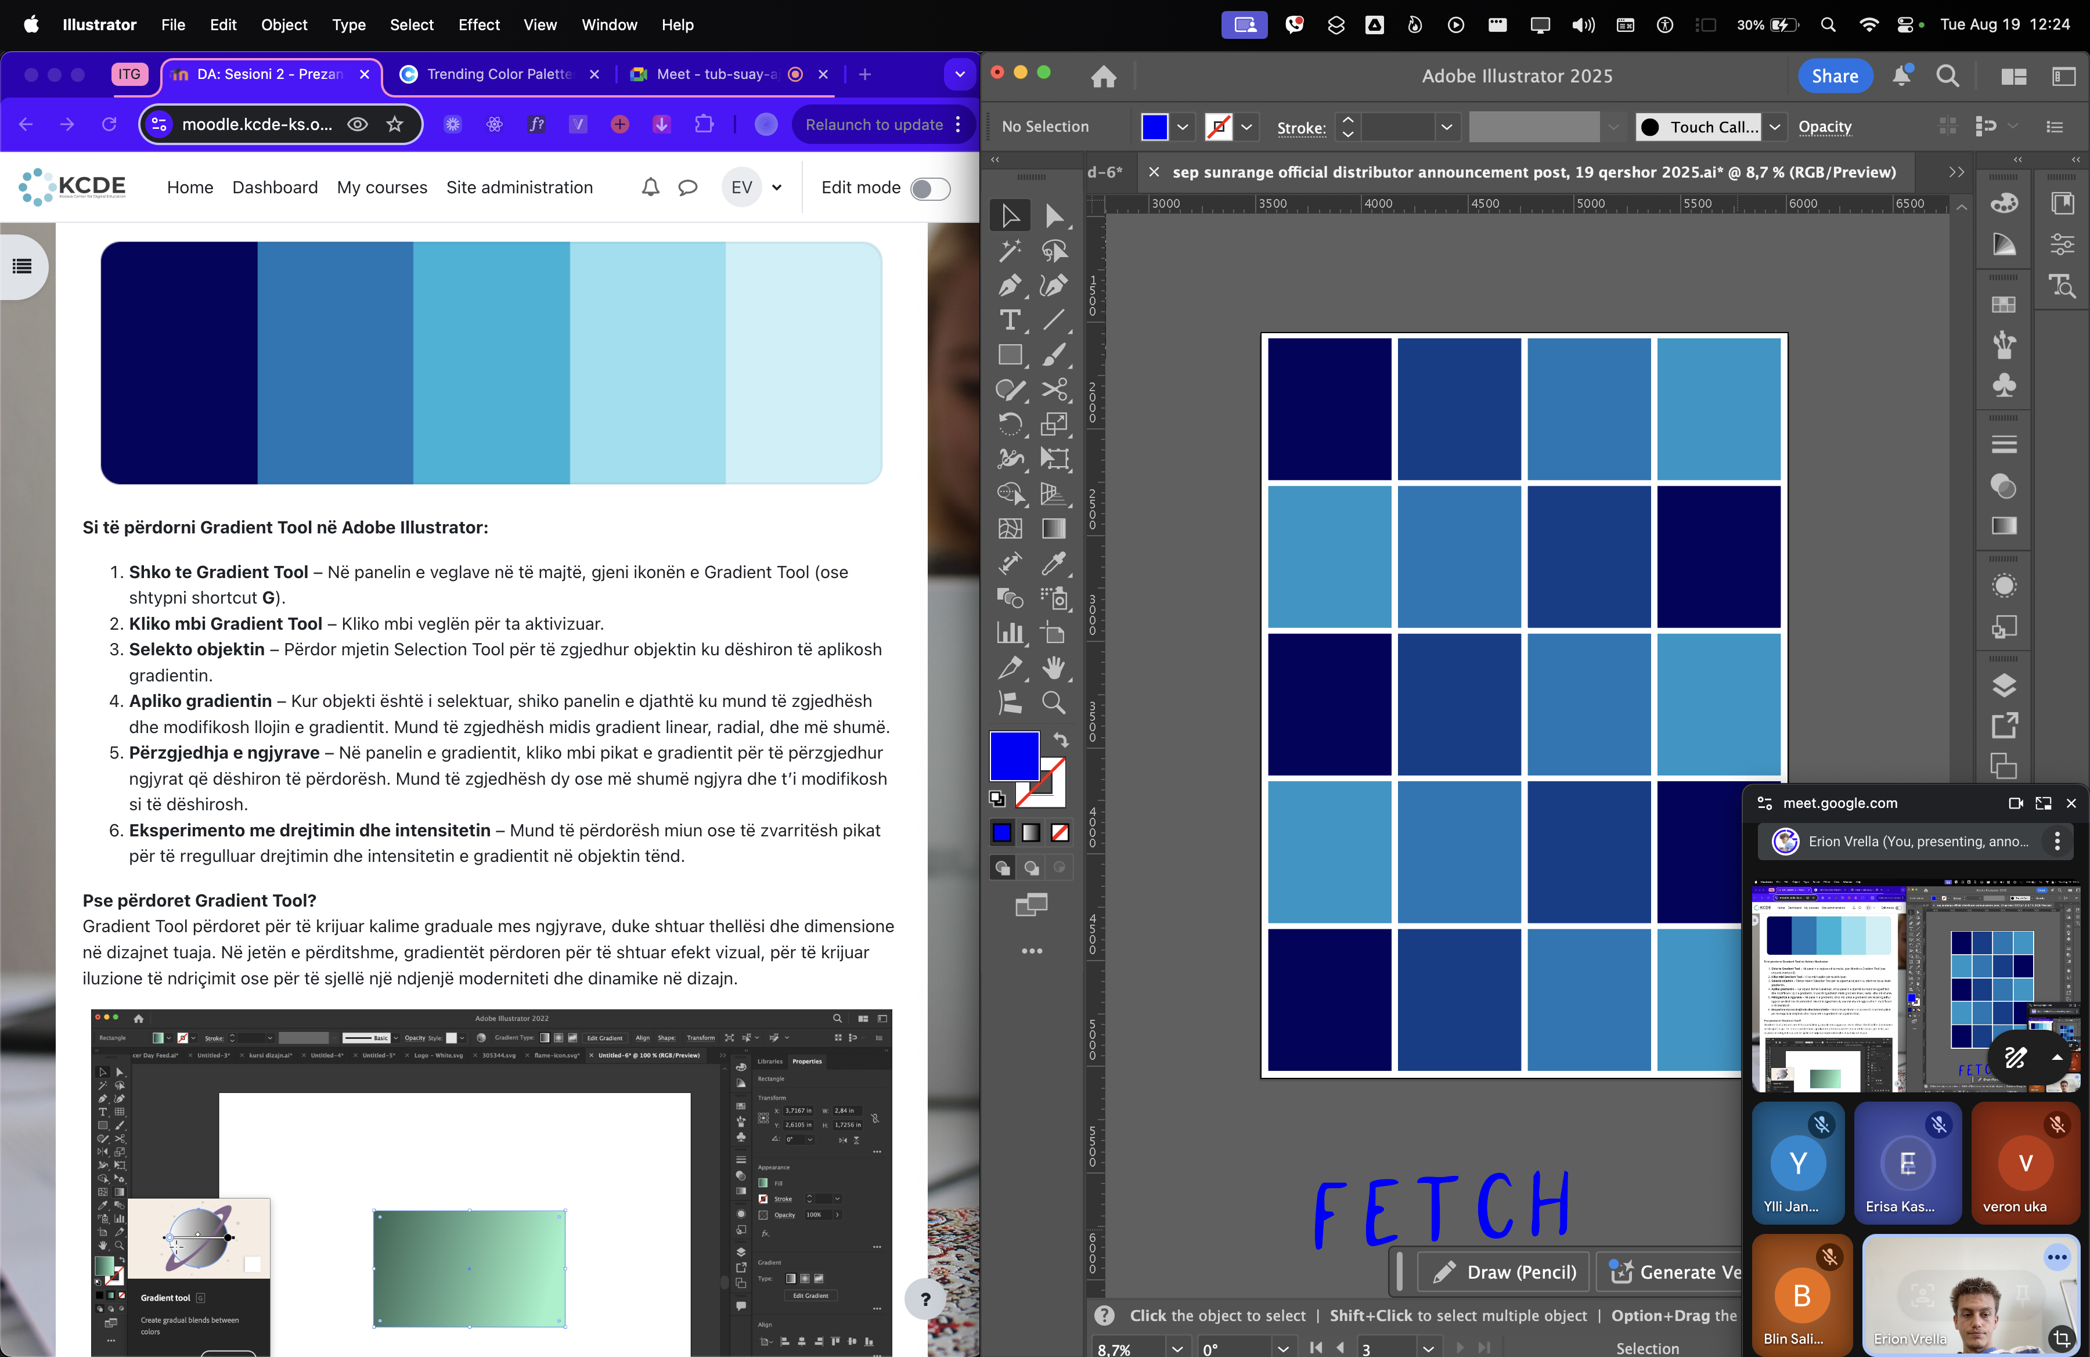This screenshot has height=1357, width=2090.
Task: Open the Window menu
Action: [x=608, y=24]
